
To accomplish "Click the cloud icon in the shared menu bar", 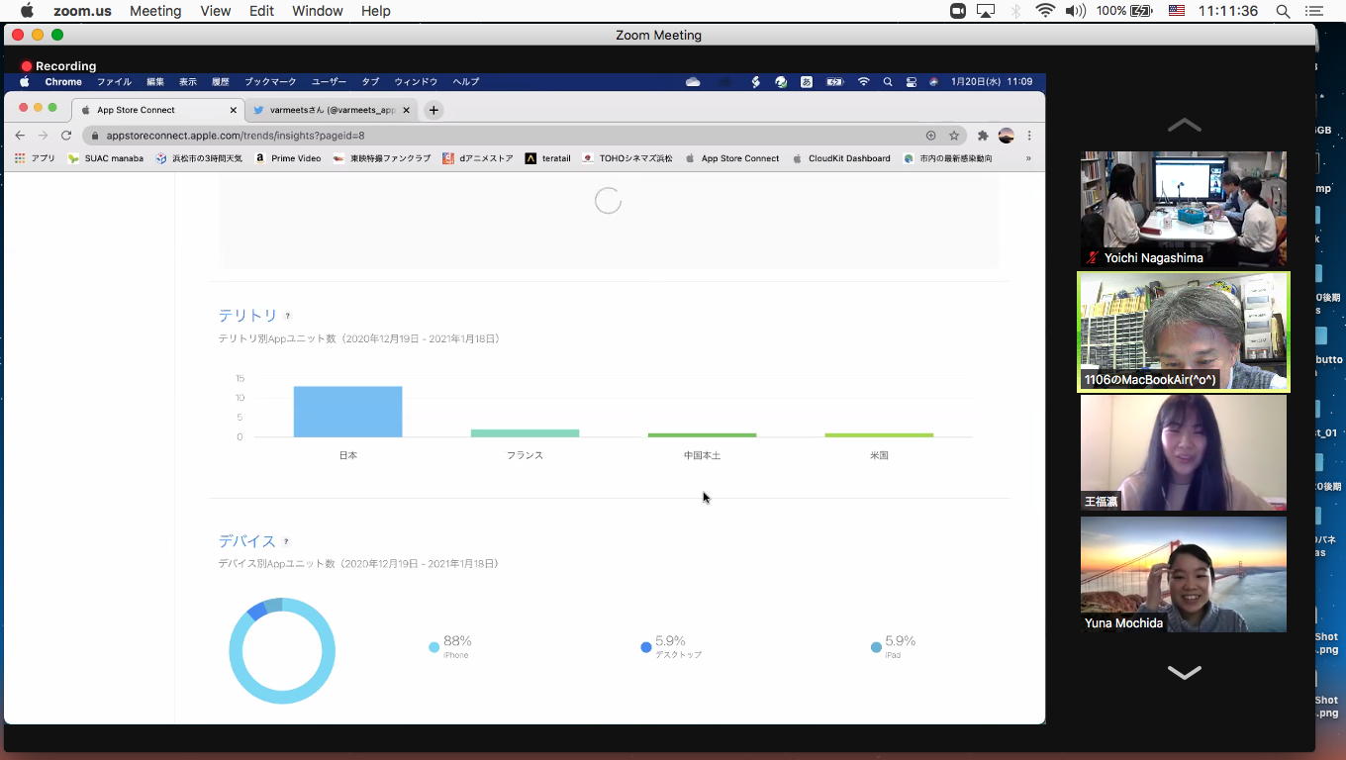I will [x=693, y=82].
